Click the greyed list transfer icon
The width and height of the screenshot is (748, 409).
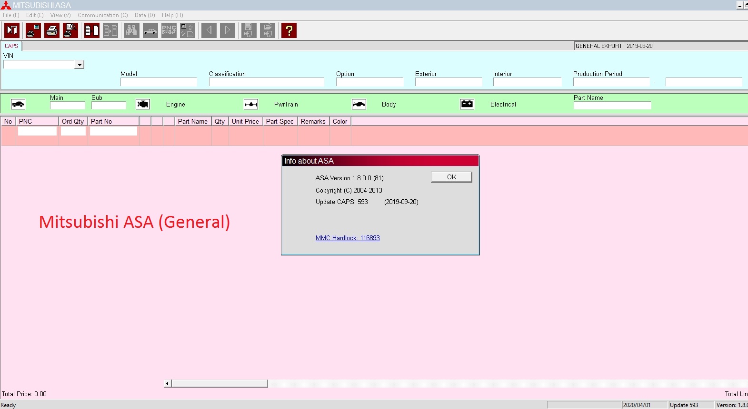point(110,30)
